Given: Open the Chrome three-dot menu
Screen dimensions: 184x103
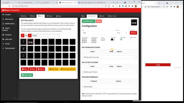Looking at the screenshot, I should point(139,6).
